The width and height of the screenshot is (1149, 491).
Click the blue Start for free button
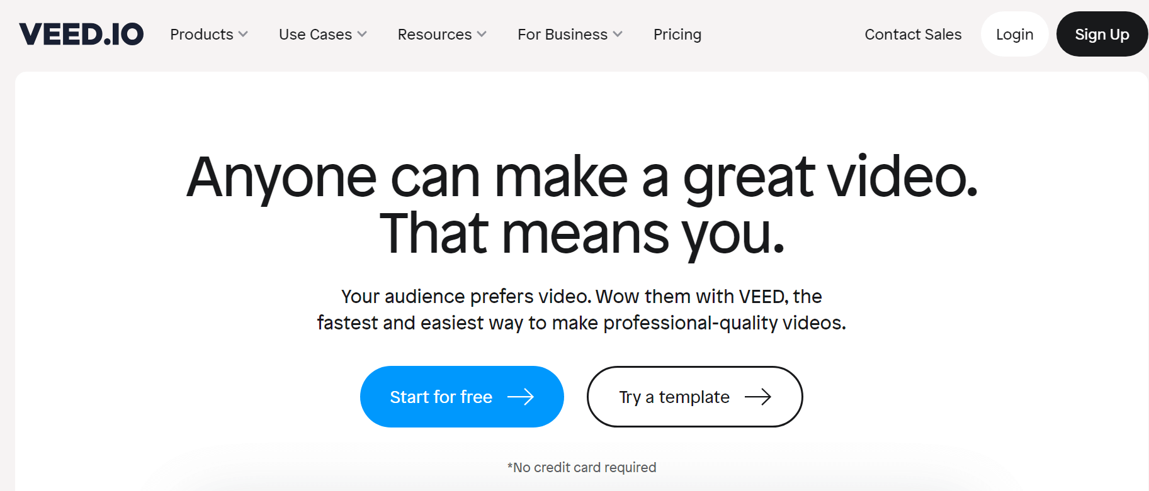pyautogui.click(x=461, y=397)
